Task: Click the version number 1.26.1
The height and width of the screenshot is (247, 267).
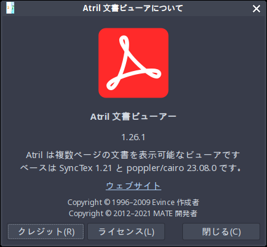Action: (x=133, y=137)
